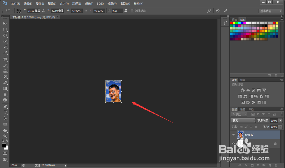Select the Pen tool
The width and height of the screenshot is (285, 168).
[x=5, y=107]
